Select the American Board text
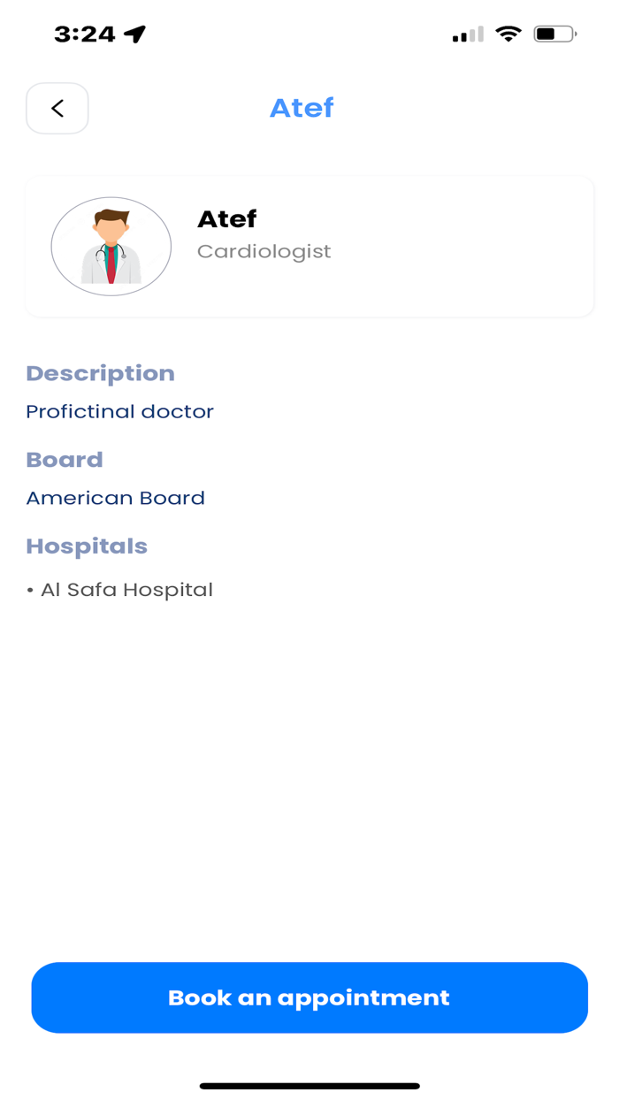This screenshot has height=1100, width=619. point(115,498)
